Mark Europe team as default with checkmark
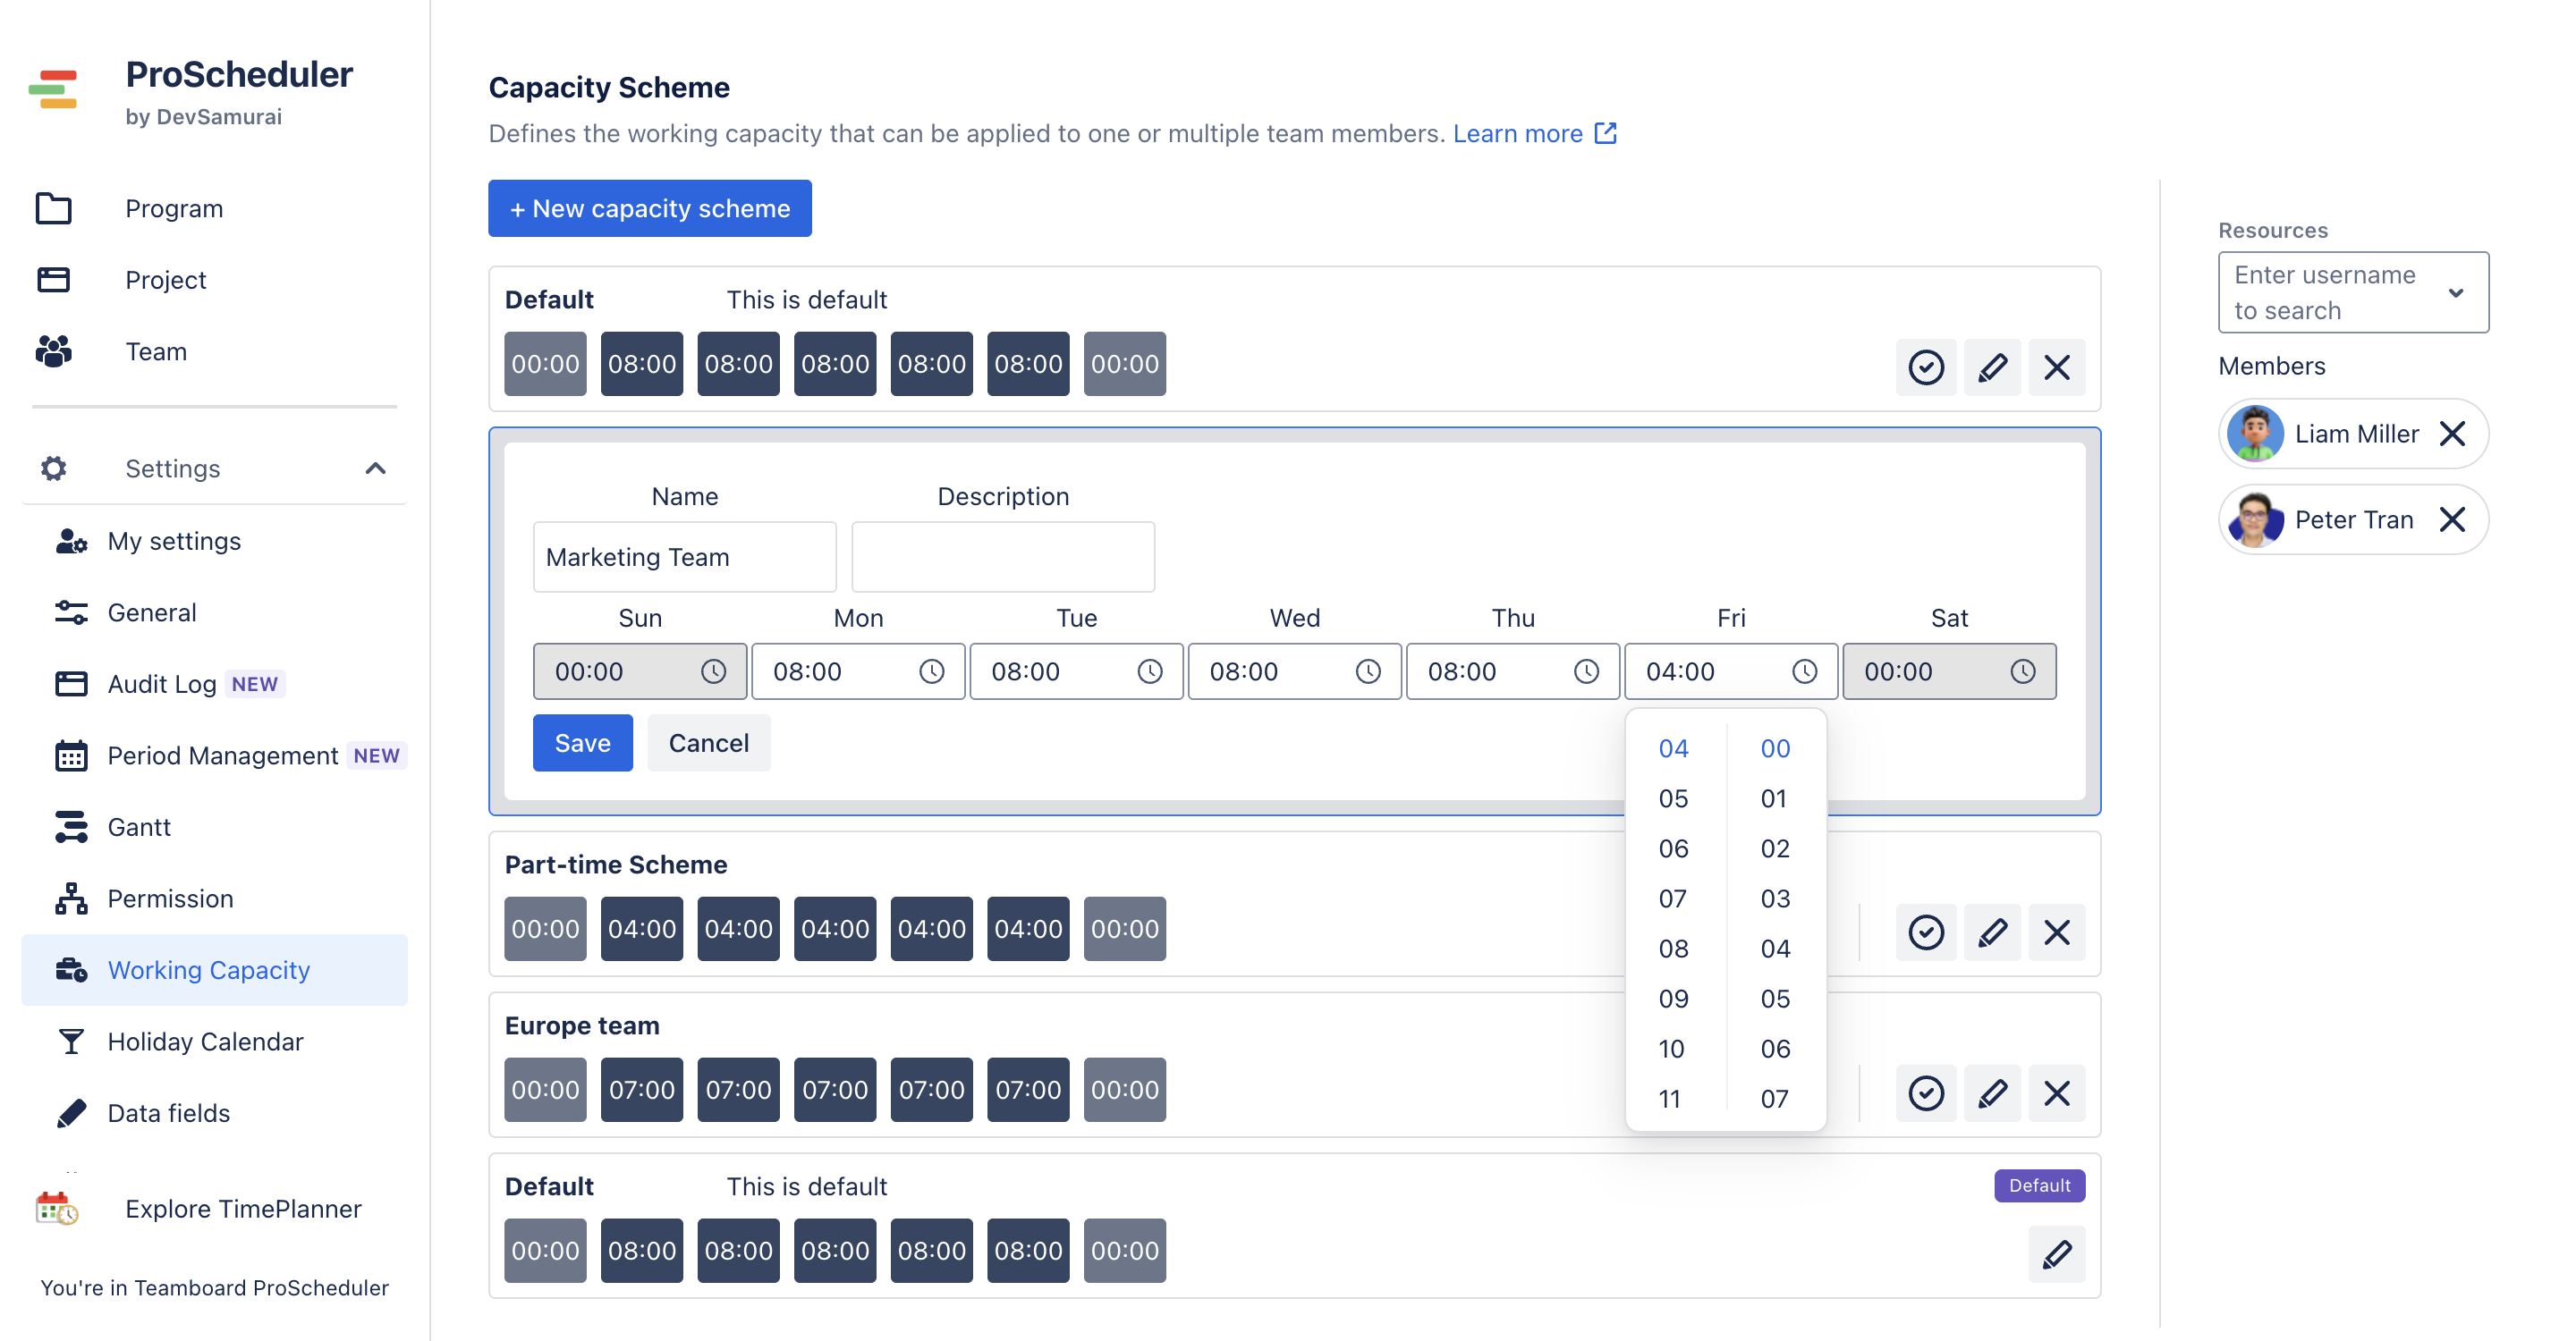The image size is (2576, 1341). click(1925, 1093)
